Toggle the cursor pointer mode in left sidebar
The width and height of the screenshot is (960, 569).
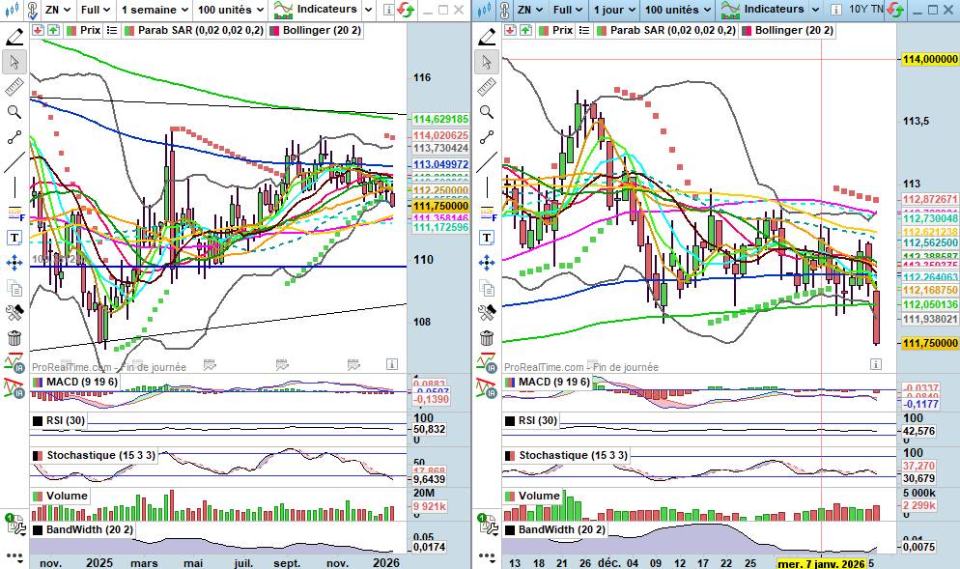tap(14, 62)
